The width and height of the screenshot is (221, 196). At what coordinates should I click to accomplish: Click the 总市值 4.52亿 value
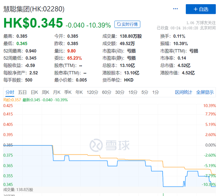point(184,65)
